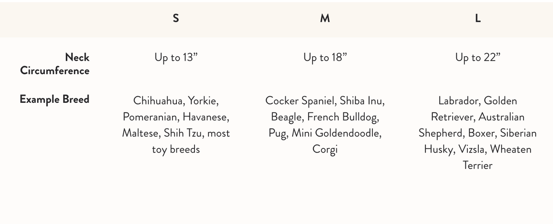Click the Corgi breed text

325,149
